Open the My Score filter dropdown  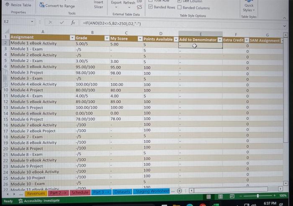(x=140, y=39)
